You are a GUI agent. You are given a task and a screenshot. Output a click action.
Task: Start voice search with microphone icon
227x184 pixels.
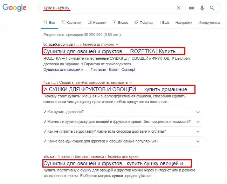[202, 8]
